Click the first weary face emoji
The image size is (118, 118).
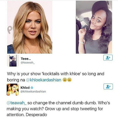64,80
